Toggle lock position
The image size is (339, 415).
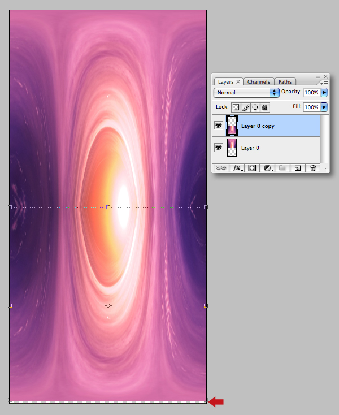[x=255, y=107]
